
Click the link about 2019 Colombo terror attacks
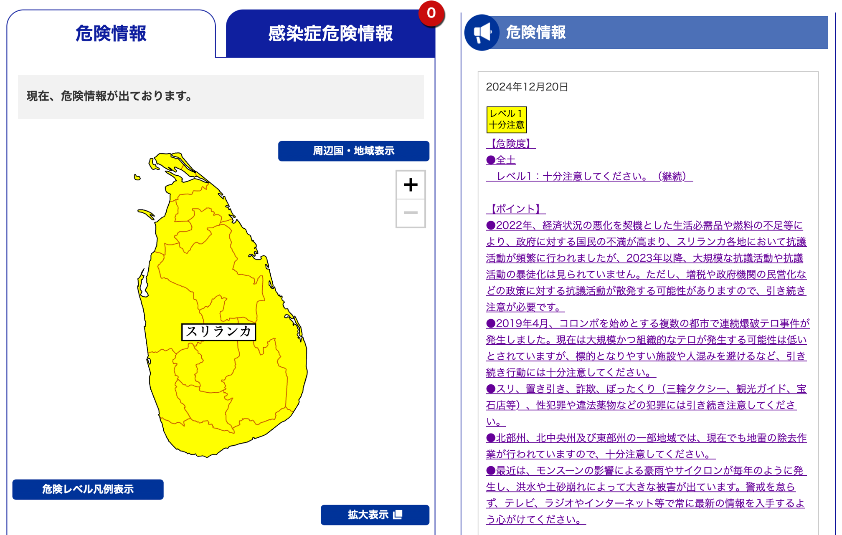pos(647,324)
